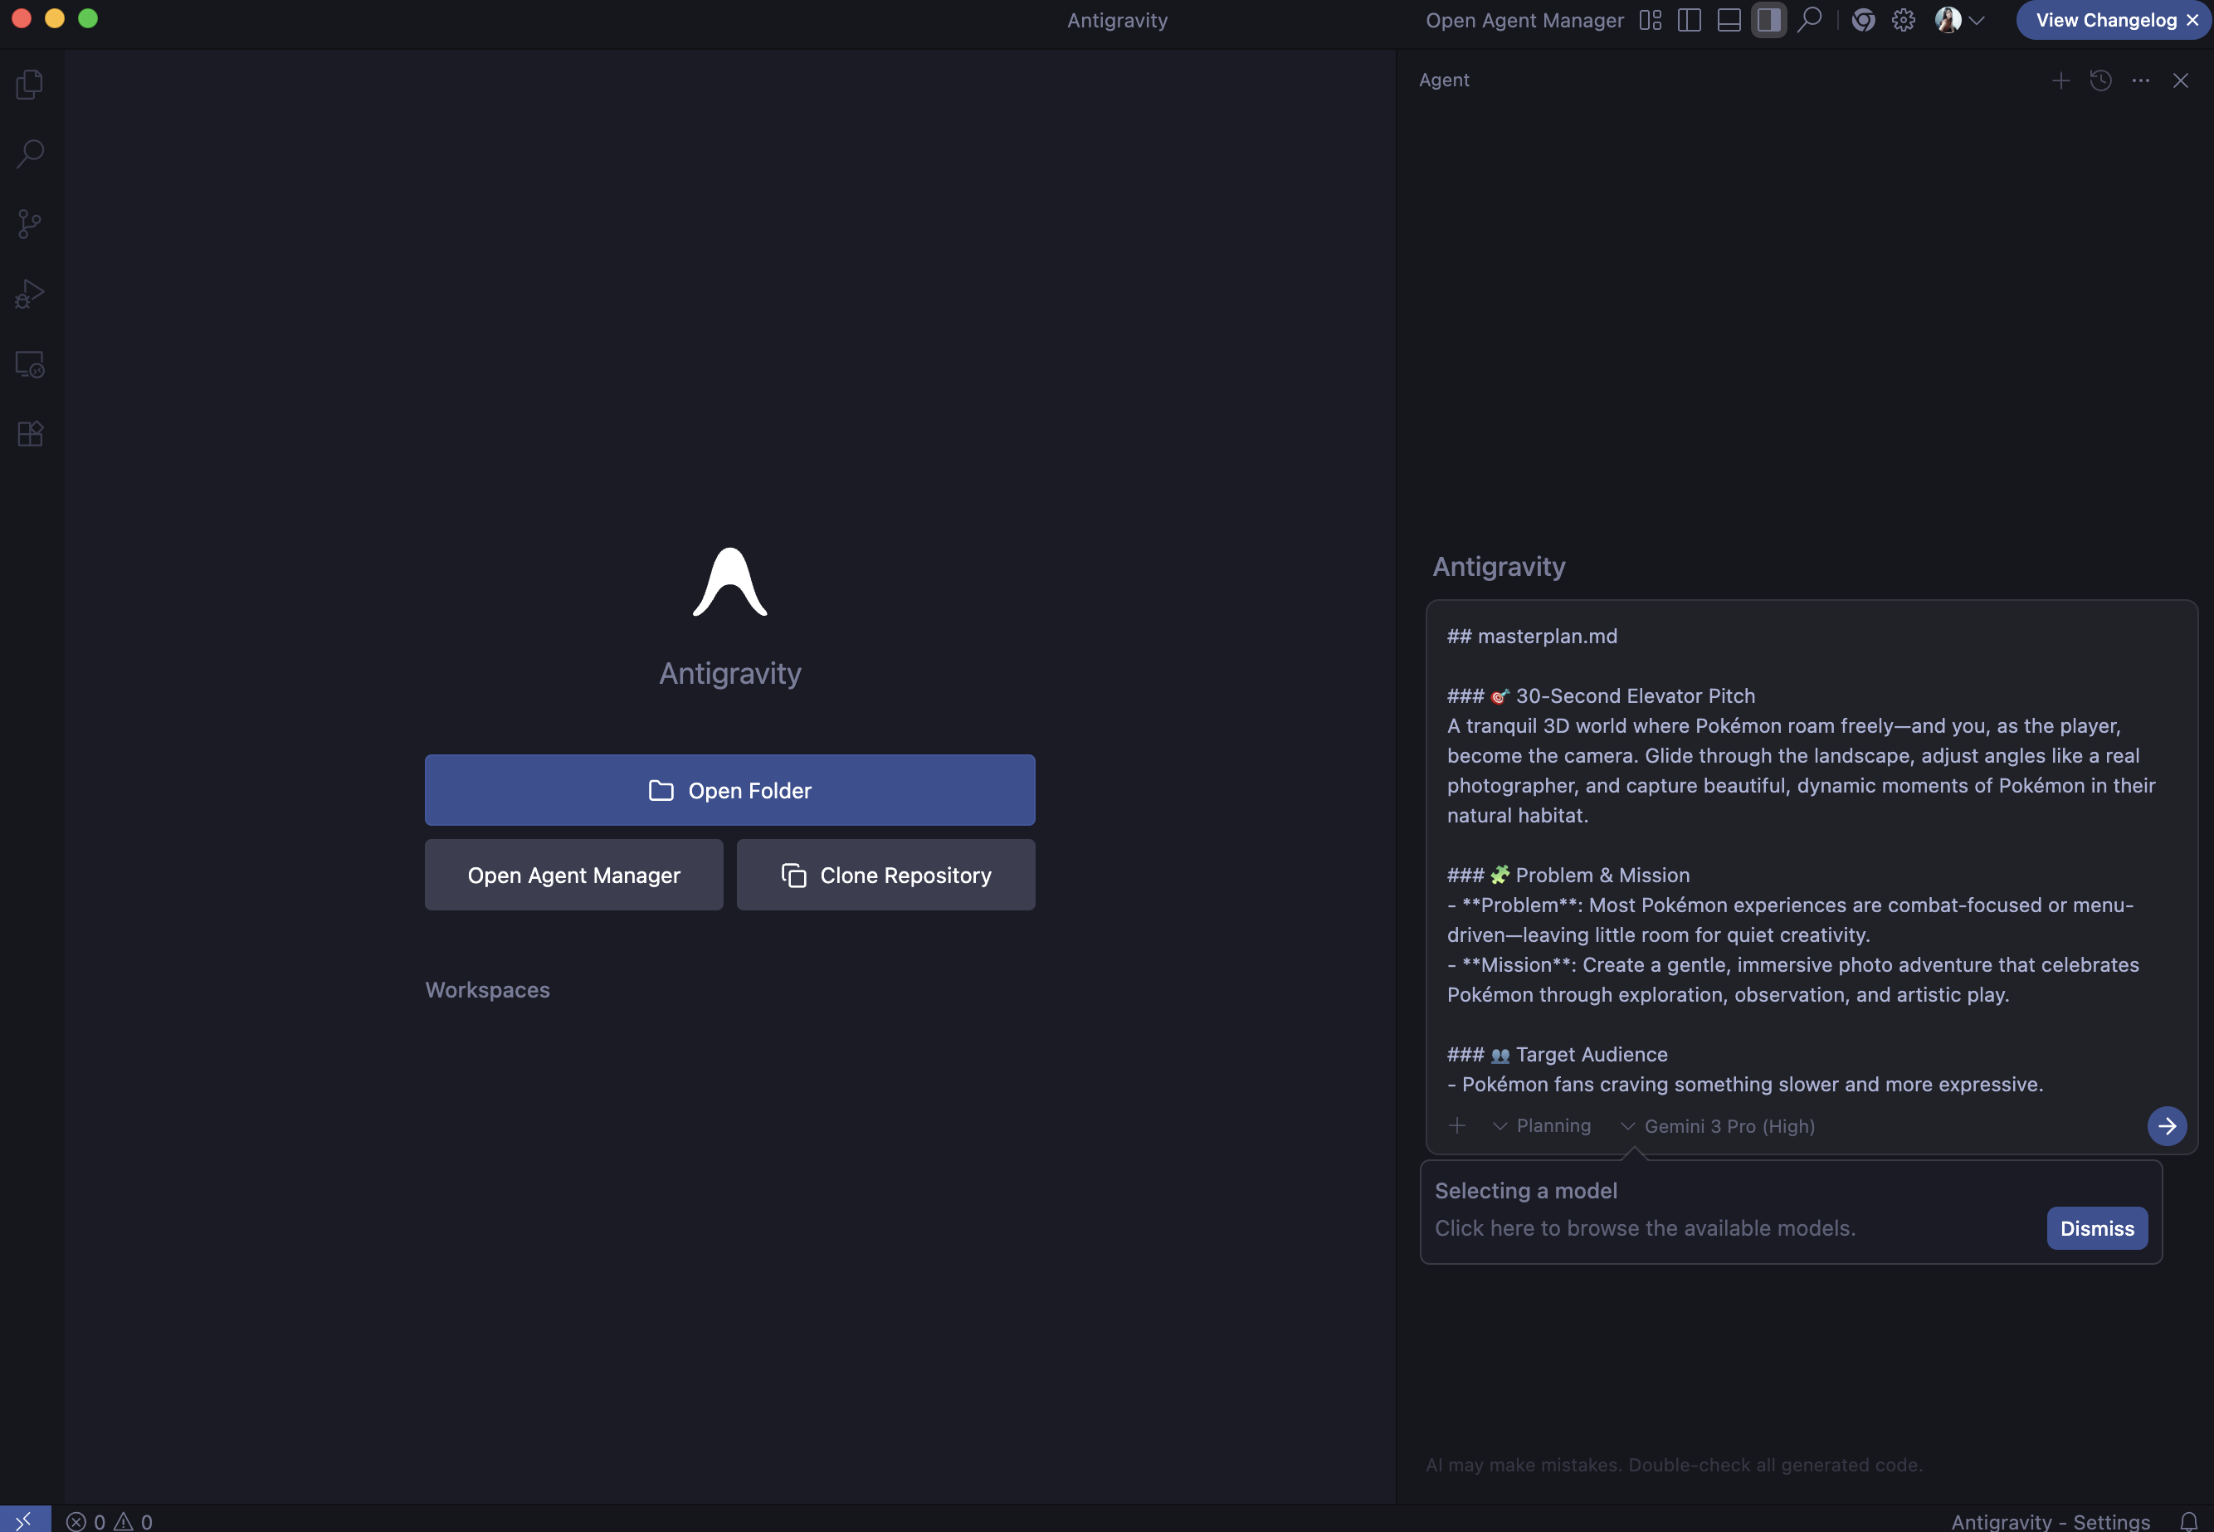Viewport: 2214px width, 1532px height.
Task: Click the Clone Repository button
Action: tap(885, 875)
